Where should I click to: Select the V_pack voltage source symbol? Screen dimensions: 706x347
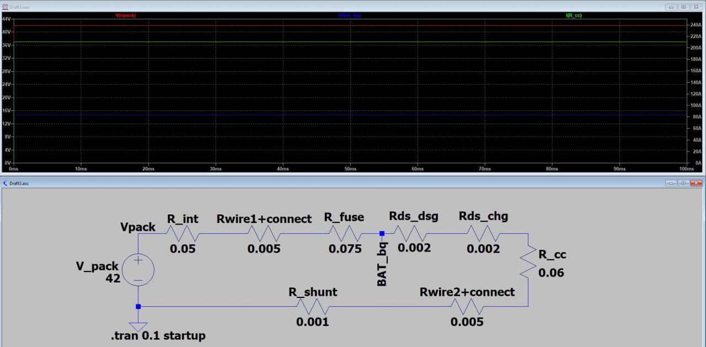pyautogui.click(x=138, y=270)
